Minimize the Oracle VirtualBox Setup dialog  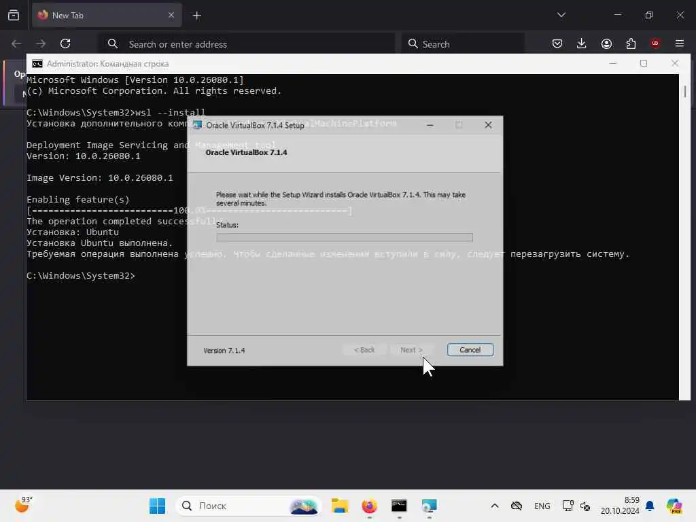[430, 125]
